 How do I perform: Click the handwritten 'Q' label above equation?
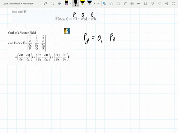tap(83, 15)
